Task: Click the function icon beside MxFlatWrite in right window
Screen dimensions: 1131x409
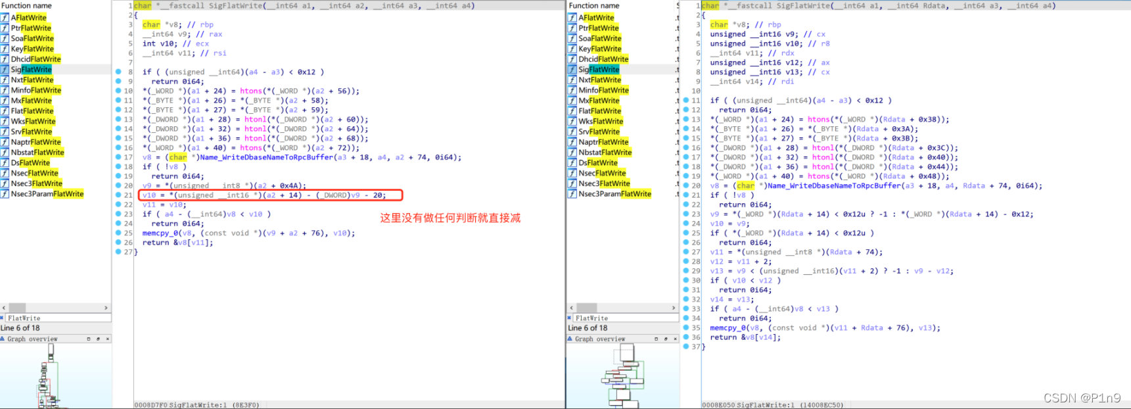Action: [x=572, y=101]
